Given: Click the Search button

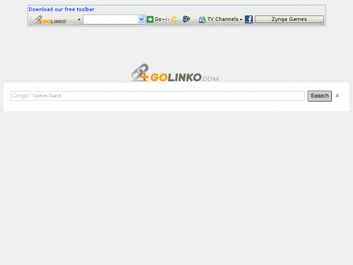Looking at the screenshot, I should (x=319, y=96).
